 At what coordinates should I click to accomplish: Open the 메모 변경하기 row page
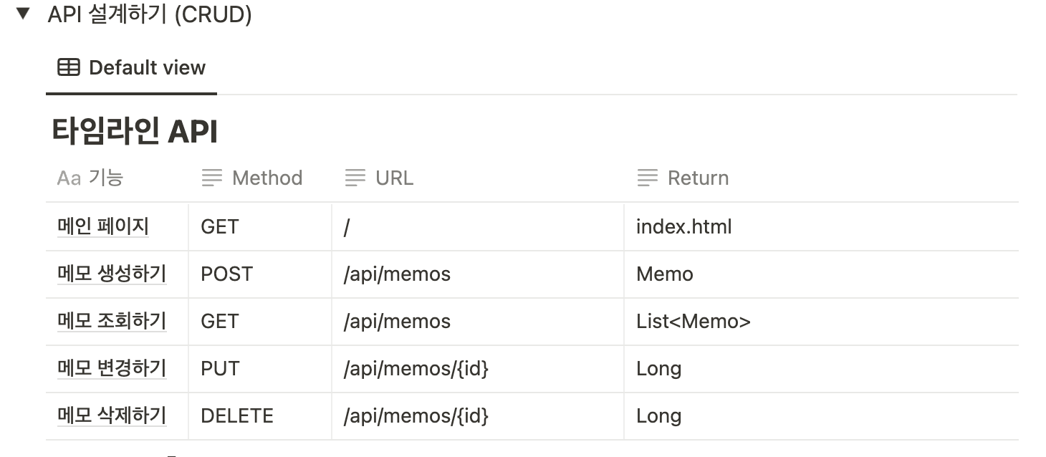point(112,368)
